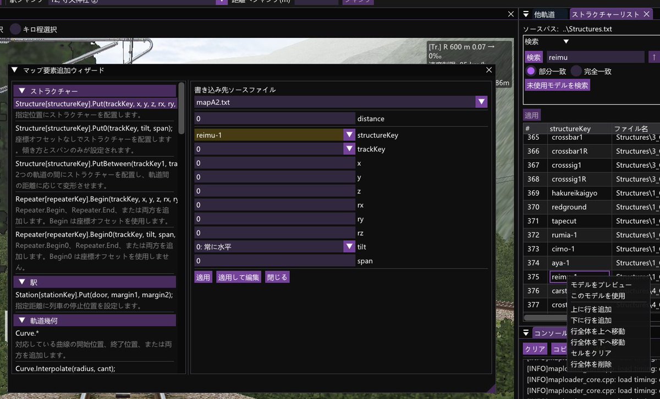Toggle the キロ程選択 radio button
Viewport: 660px width, 399px height.
coord(16,29)
